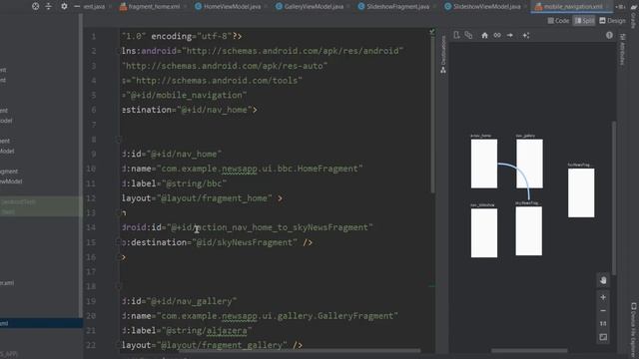Hide the project tool window with minus icon
This screenshot has width=639, height=359.
tap(77, 6)
